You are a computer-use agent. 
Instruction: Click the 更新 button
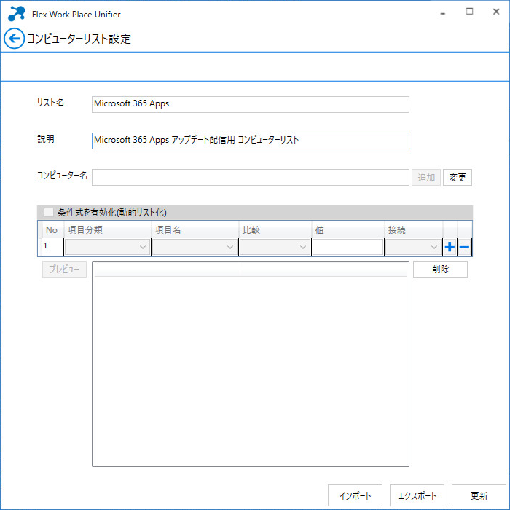coord(479,495)
